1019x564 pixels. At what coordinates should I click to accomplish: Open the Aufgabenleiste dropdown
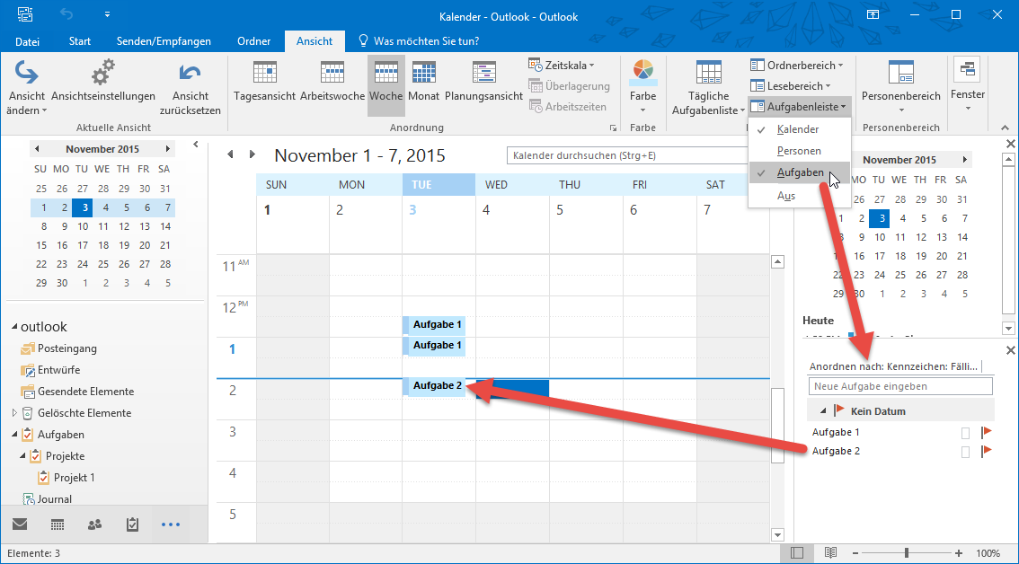click(799, 107)
